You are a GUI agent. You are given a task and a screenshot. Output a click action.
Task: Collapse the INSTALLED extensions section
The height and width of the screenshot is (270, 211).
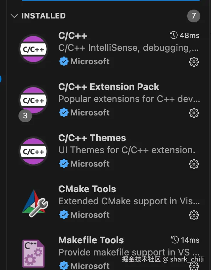click(14, 16)
